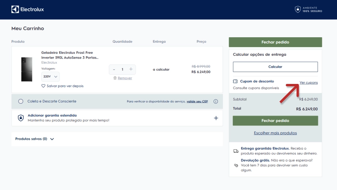337x190 pixels.
Task: Click the 'valide seu CEP' link
Action: click(197, 101)
